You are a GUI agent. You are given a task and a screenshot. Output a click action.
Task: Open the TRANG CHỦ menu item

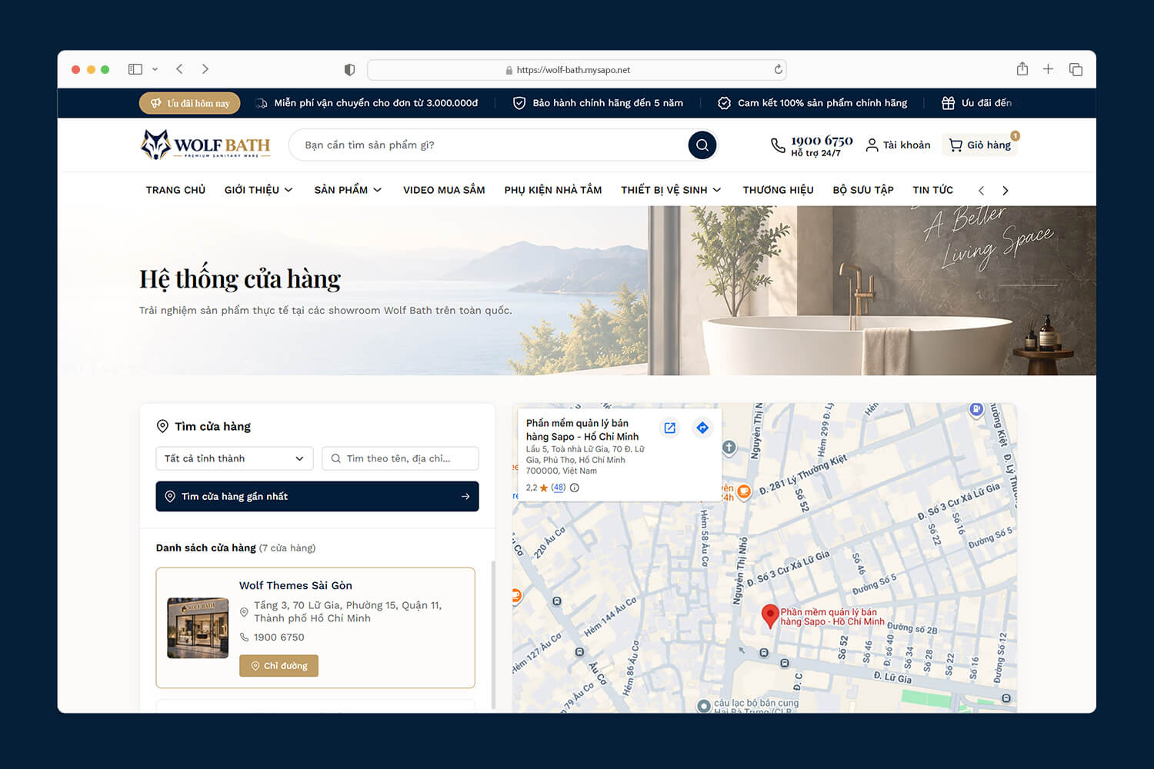tap(175, 190)
